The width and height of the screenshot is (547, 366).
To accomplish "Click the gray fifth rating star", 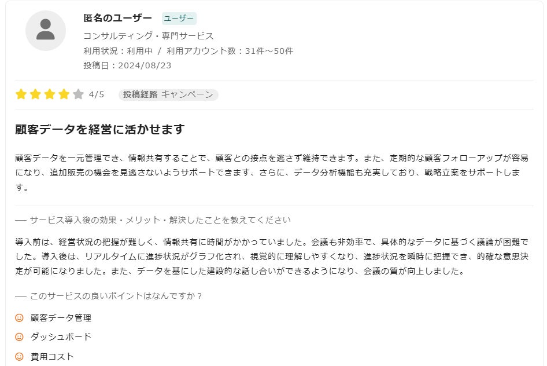I will point(79,94).
